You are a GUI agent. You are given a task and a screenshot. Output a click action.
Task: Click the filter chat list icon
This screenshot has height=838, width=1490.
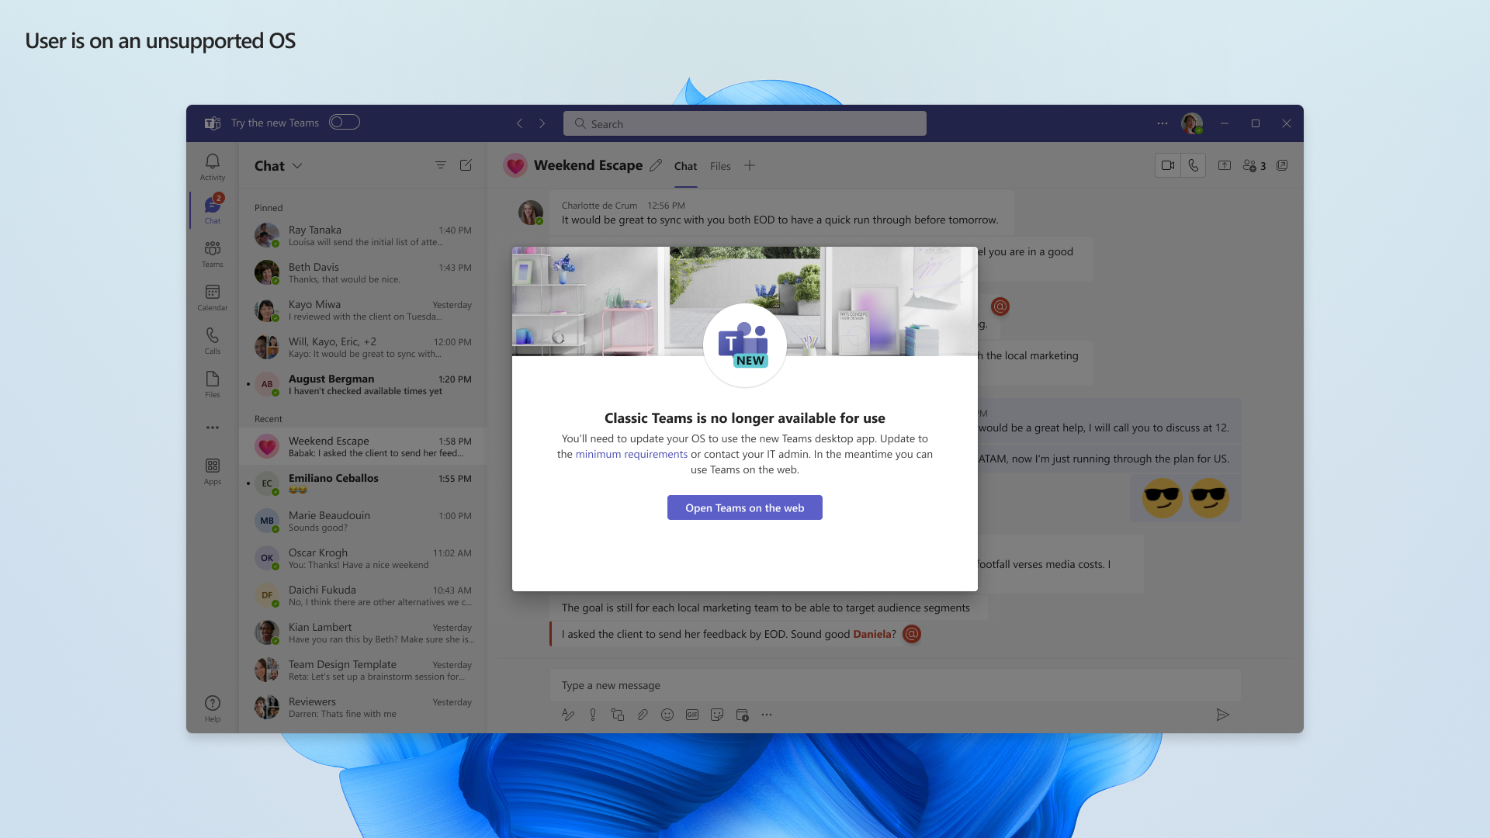(440, 164)
